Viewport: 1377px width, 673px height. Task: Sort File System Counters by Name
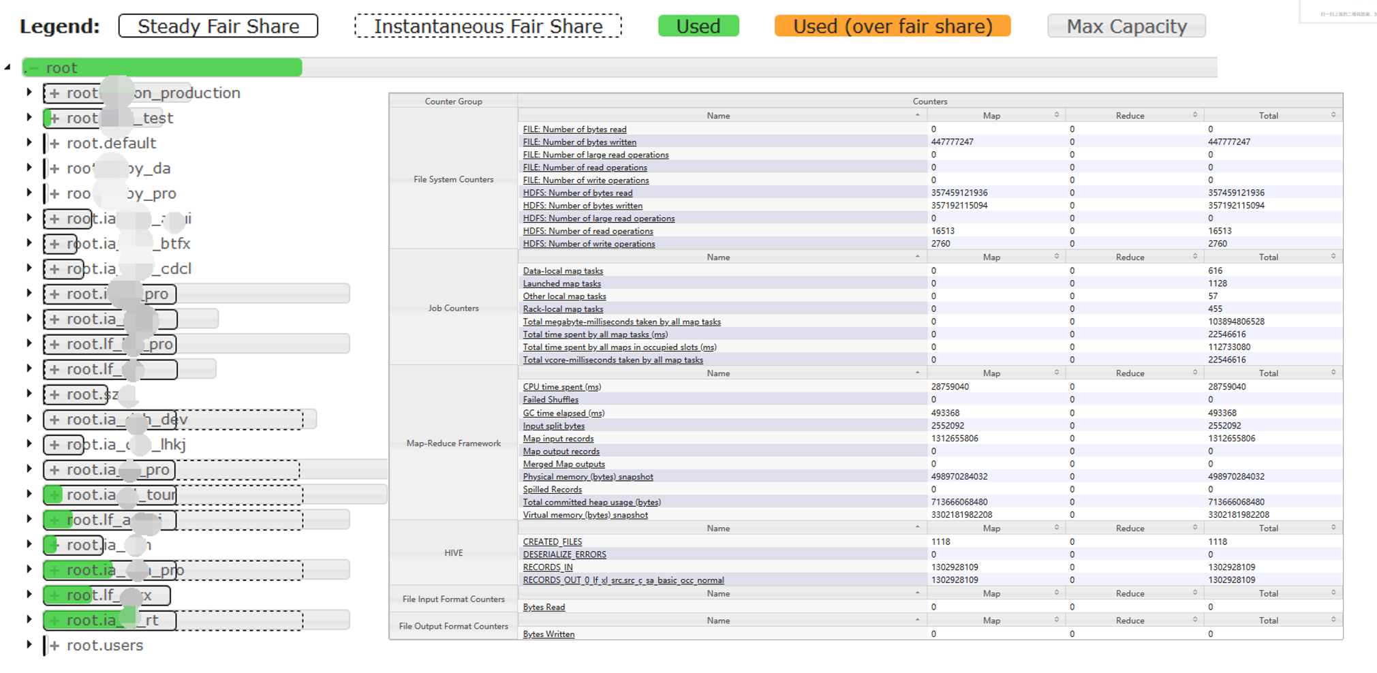[x=722, y=115]
